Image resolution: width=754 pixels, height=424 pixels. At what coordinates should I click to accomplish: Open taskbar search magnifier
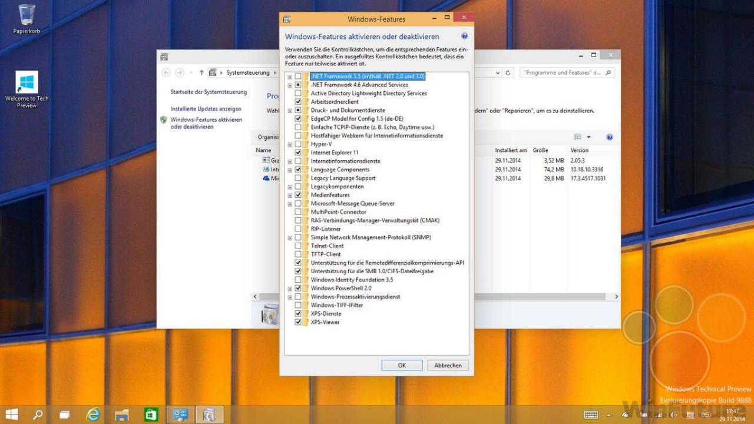click(38, 415)
